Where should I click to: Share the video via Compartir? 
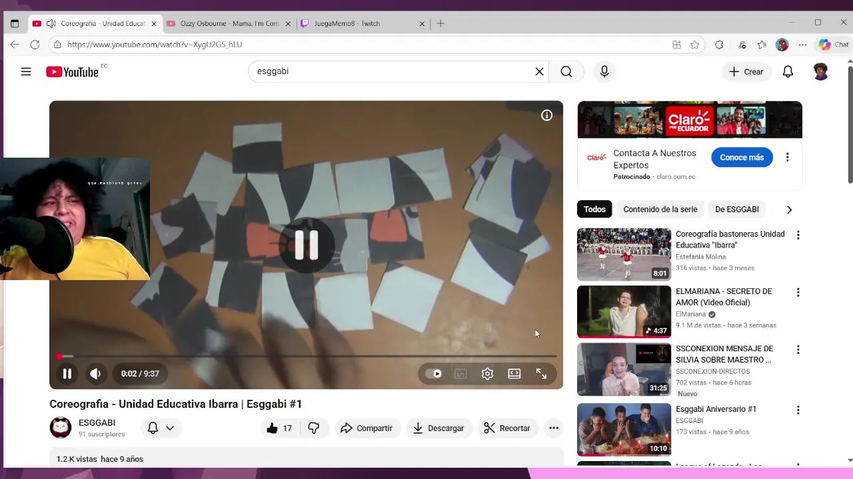367,428
